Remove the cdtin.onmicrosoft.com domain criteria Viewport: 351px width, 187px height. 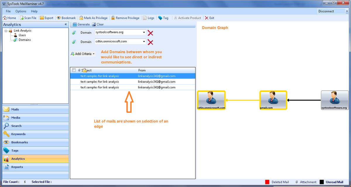click(x=150, y=42)
